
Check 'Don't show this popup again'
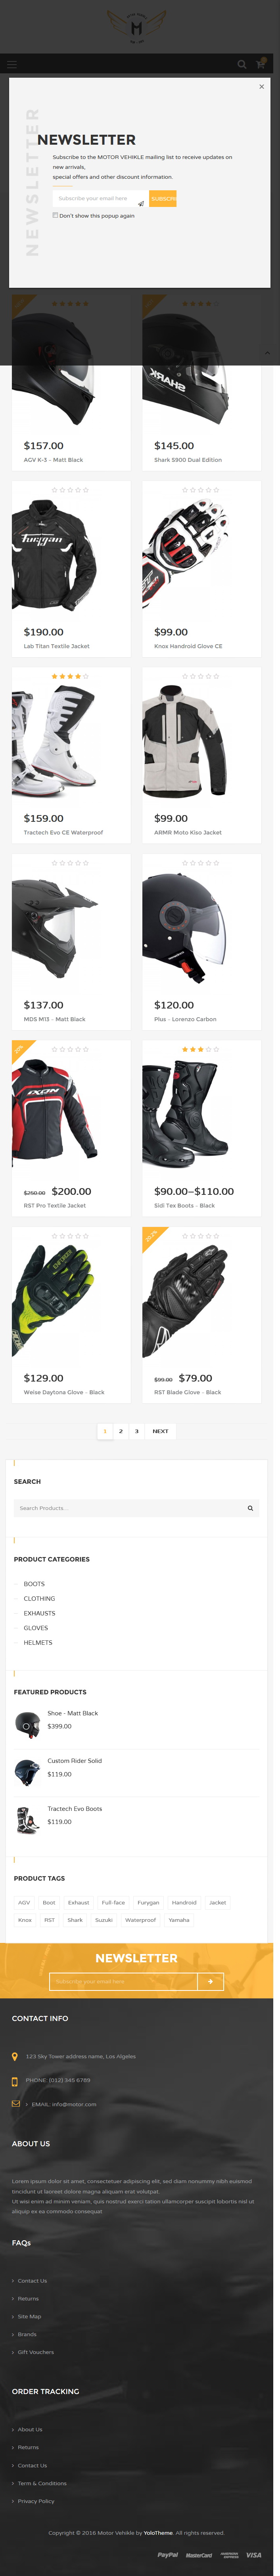[x=55, y=215]
